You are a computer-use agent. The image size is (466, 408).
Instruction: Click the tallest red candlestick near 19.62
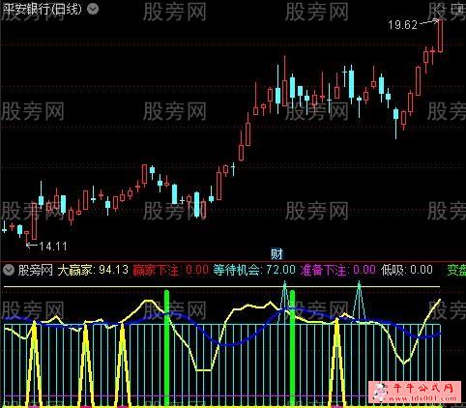440,36
